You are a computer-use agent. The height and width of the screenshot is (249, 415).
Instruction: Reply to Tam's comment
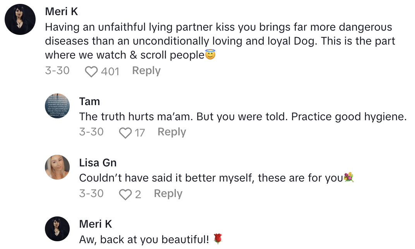click(x=171, y=132)
